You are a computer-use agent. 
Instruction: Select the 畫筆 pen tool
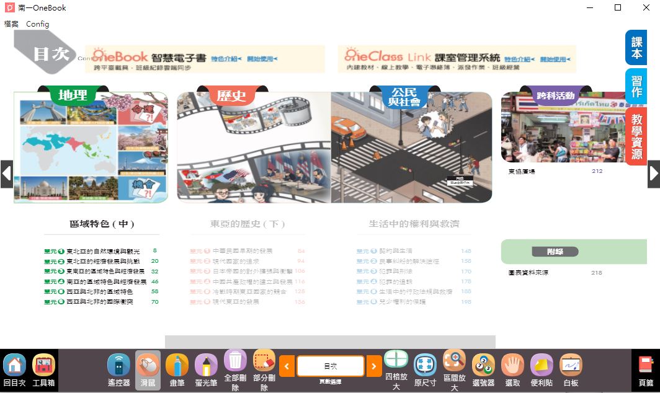pos(177,370)
